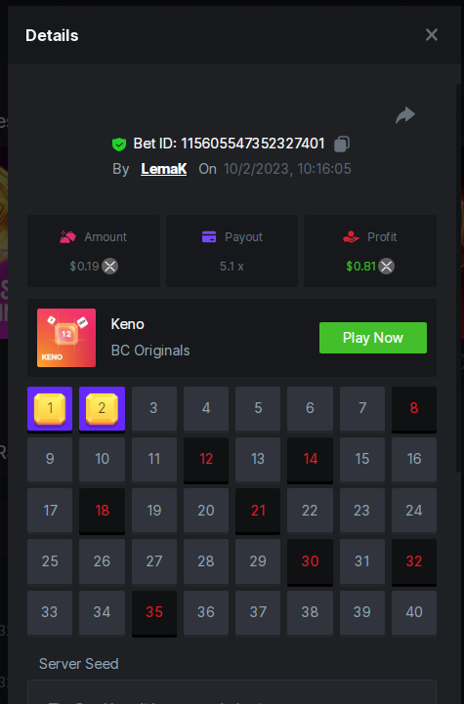Screen dimensions: 464x704
Task: Copy the Bet ID with copy icon
Action: pos(342,144)
